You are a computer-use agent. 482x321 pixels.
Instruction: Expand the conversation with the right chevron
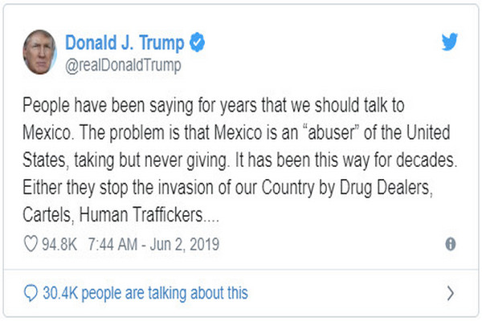pyautogui.click(x=451, y=293)
